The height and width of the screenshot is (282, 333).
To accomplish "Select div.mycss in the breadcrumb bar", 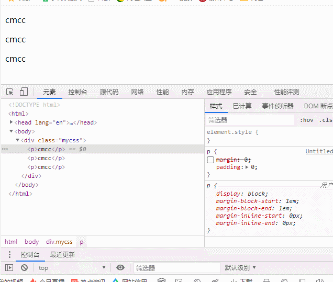I will 59,242.
